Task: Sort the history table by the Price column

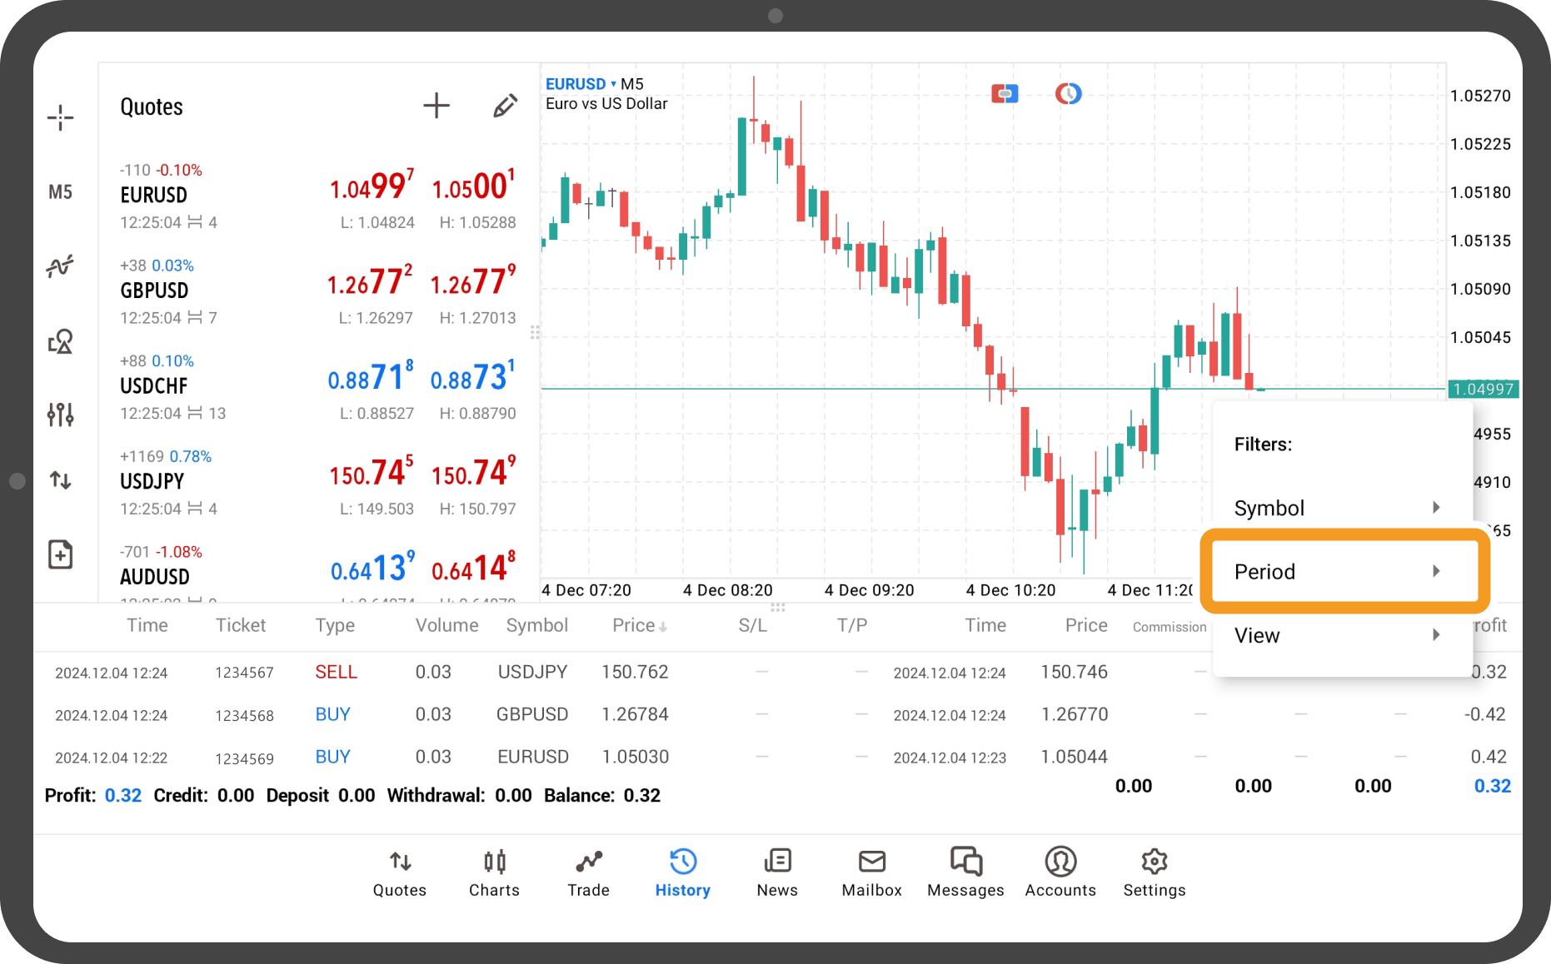Action: [x=638, y=625]
